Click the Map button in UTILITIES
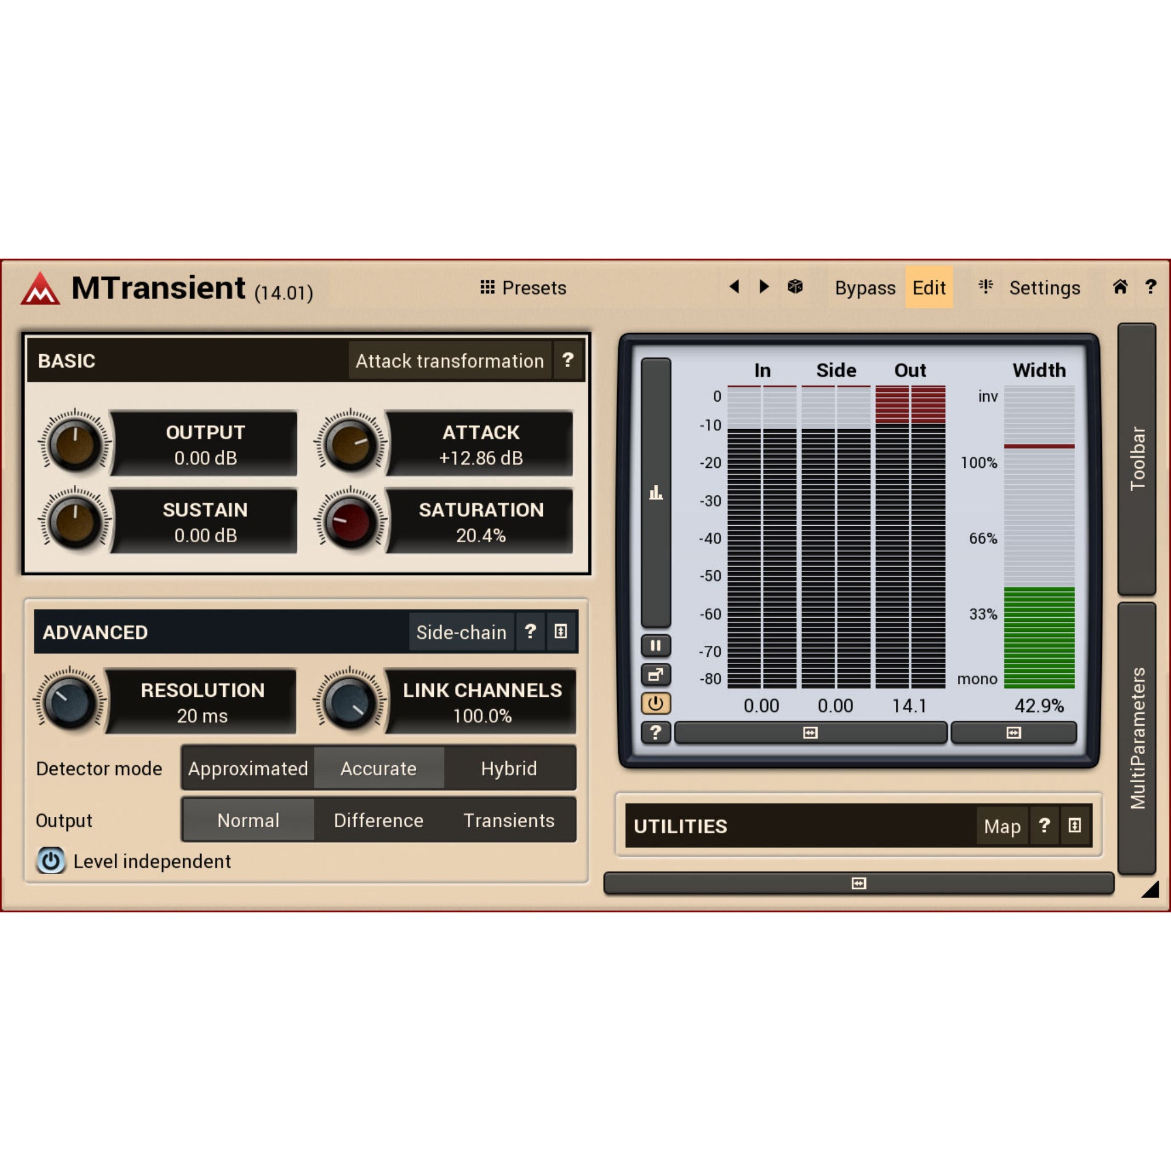The image size is (1171, 1171). coord(1002,826)
